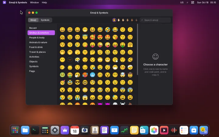
Task: Open the Objects category
Action: coord(41,61)
